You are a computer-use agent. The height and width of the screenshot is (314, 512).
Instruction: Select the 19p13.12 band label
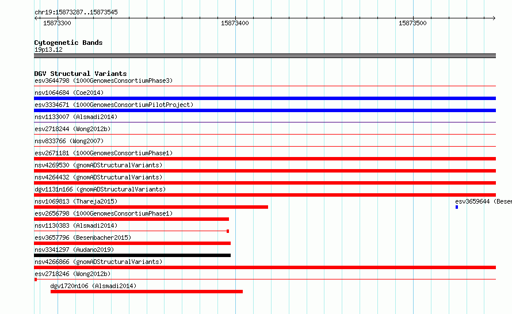click(48, 49)
